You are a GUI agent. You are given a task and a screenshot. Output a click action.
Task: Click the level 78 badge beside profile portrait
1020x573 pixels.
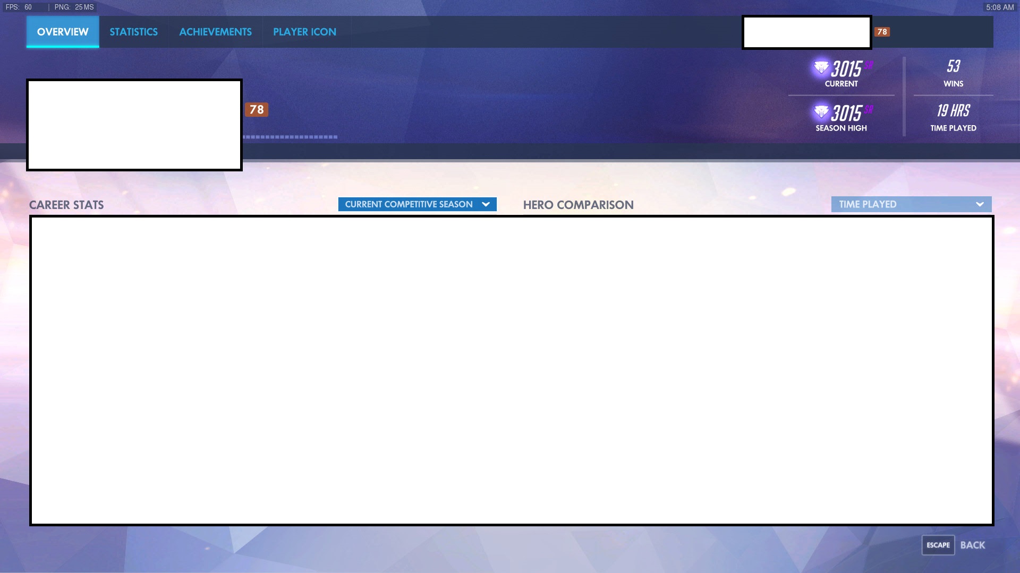[257, 110]
